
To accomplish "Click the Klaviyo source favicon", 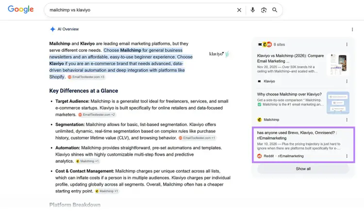I will point(259,81).
